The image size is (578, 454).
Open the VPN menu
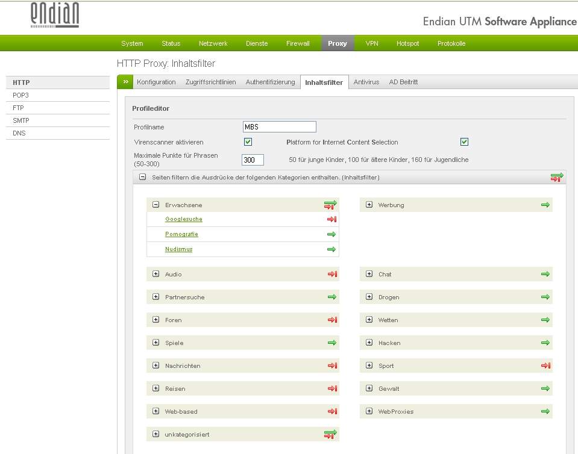pyautogui.click(x=372, y=43)
